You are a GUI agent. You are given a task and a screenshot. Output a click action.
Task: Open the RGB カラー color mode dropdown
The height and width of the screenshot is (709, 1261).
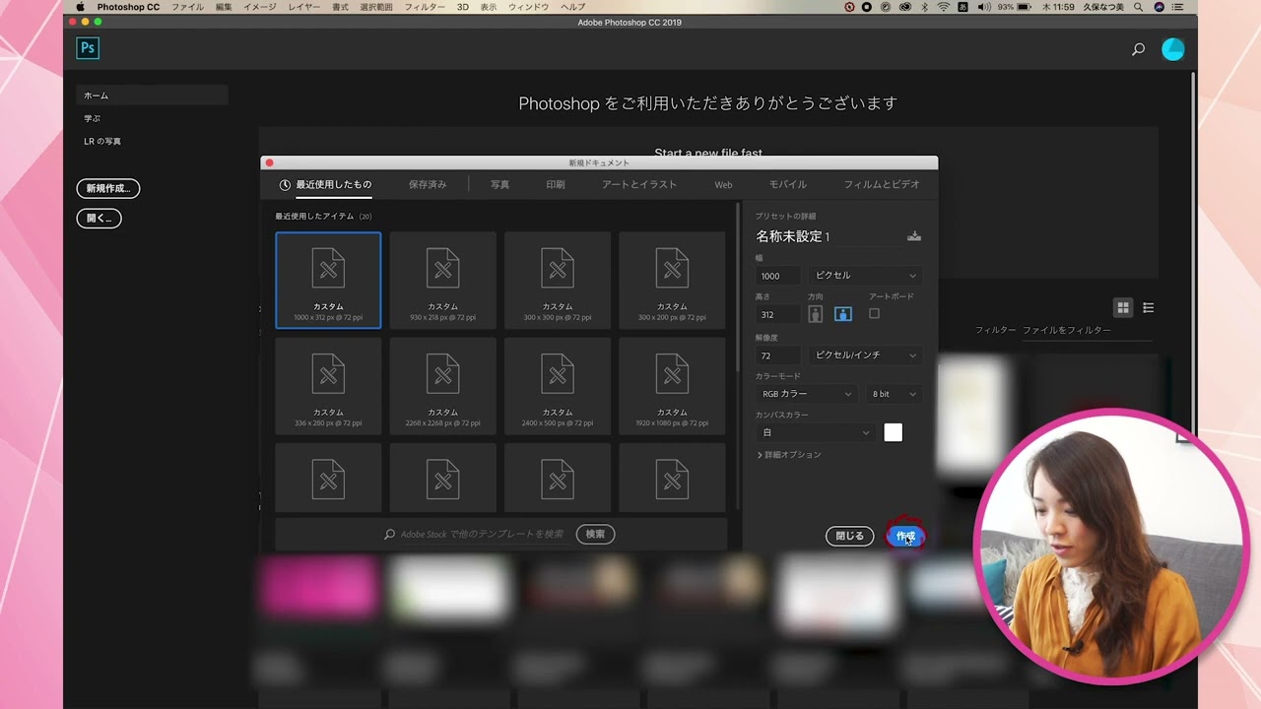806,394
